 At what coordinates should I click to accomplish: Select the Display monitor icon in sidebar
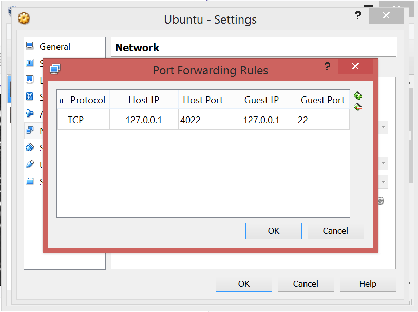pyautogui.click(x=30, y=80)
